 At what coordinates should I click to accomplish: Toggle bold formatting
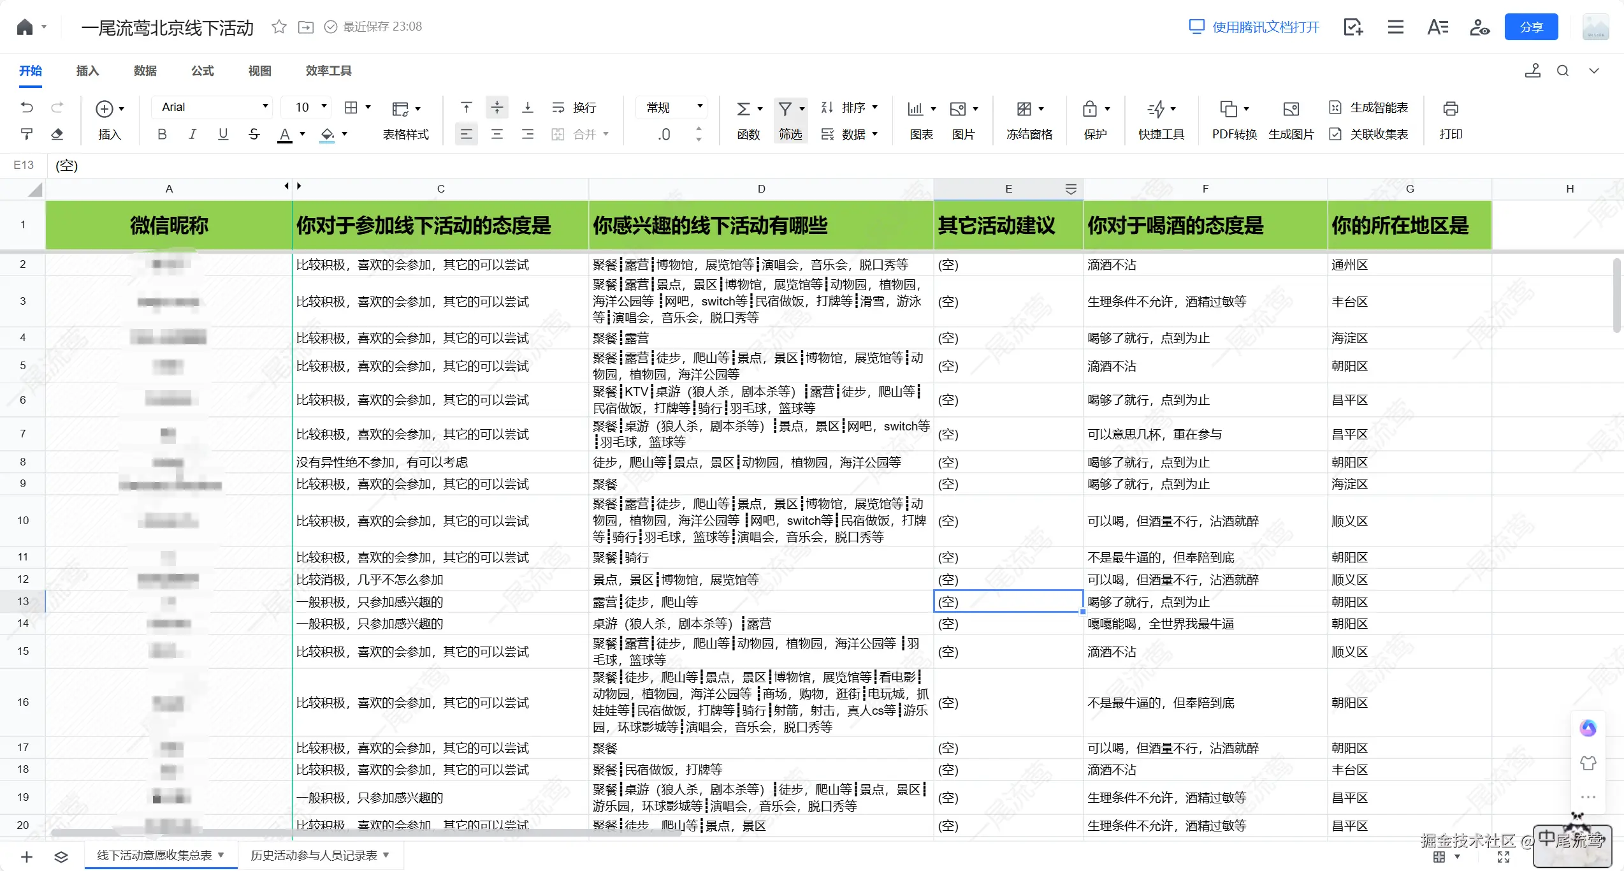click(162, 134)
